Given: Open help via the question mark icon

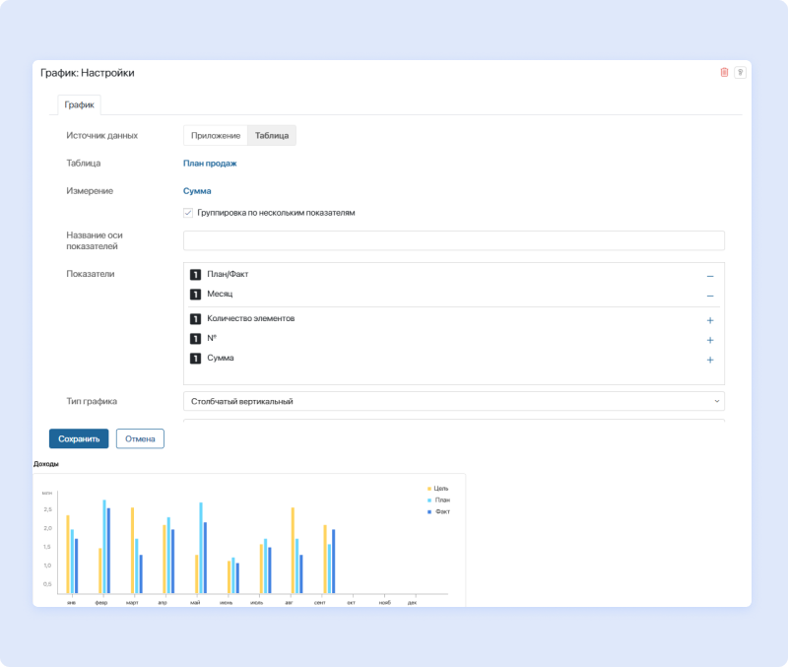Looking at the screenshot, I should [x=740, y=72].
